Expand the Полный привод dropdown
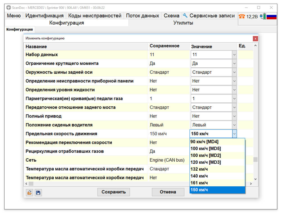This screenshot has width=281, height=215. pos(234,116)
